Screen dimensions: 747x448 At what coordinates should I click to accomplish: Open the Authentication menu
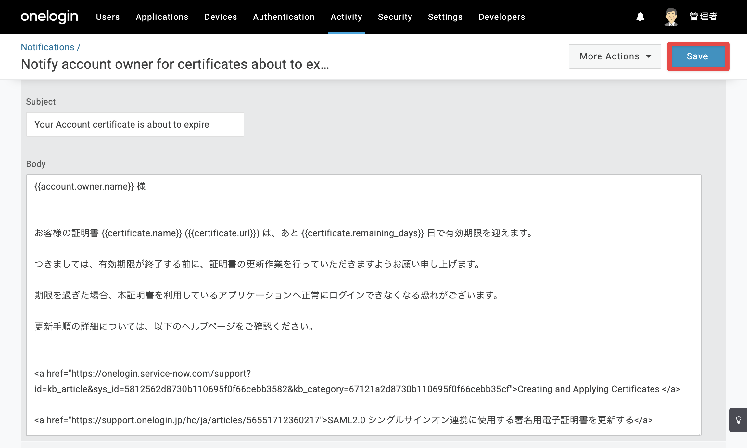click(x=284, y=17)
